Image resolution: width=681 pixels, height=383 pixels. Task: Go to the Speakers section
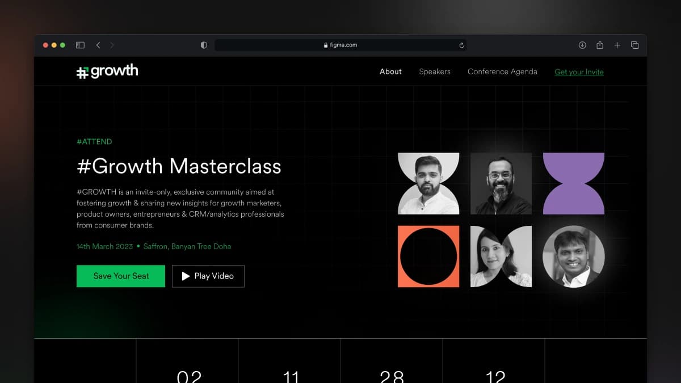point(435,71)
